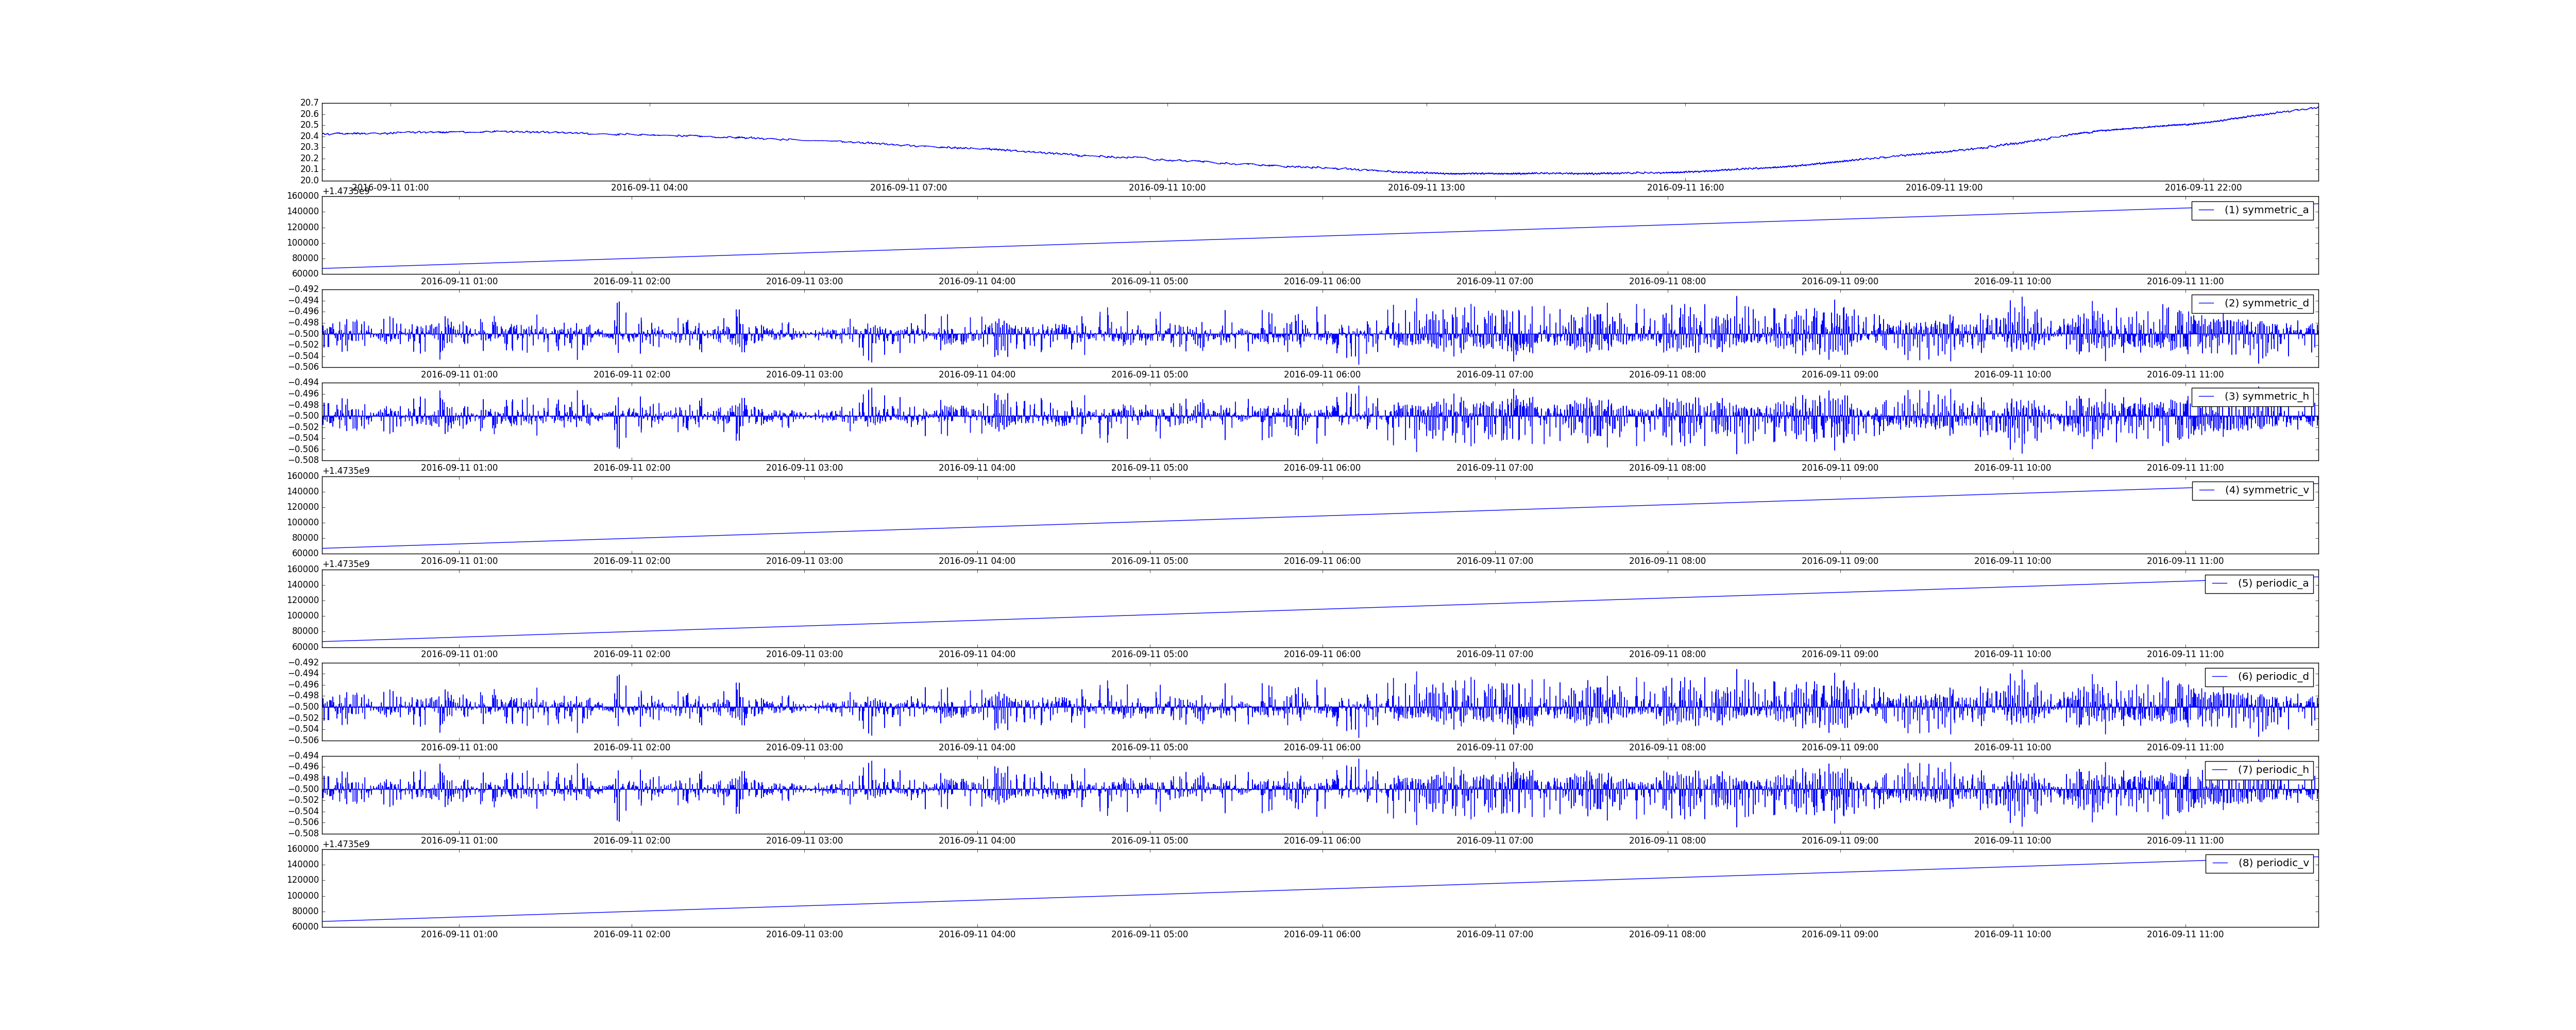
Task: Click the (2) symmetric_d legend label
Action: tap(2266, 303)
